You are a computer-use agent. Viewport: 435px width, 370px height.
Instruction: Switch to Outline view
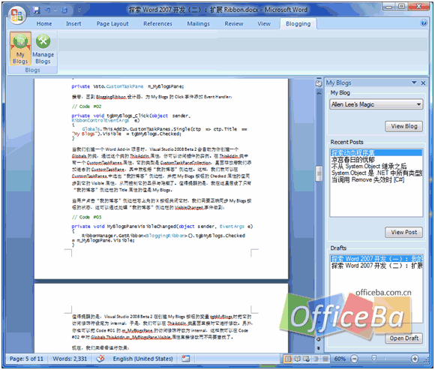[316, 359]
